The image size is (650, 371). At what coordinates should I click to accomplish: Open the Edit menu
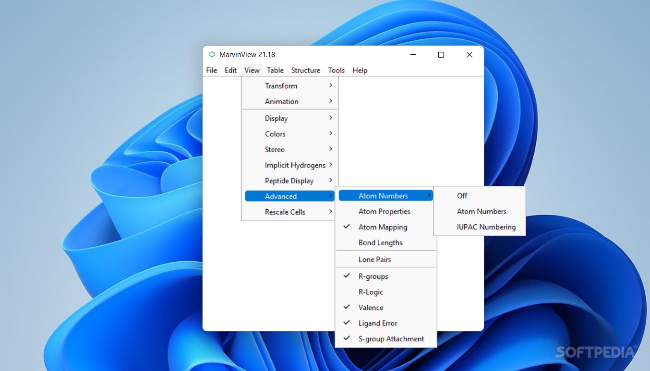pos(231,70)
